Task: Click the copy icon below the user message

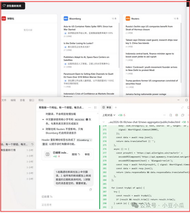Action: click(x=91, y=189)
